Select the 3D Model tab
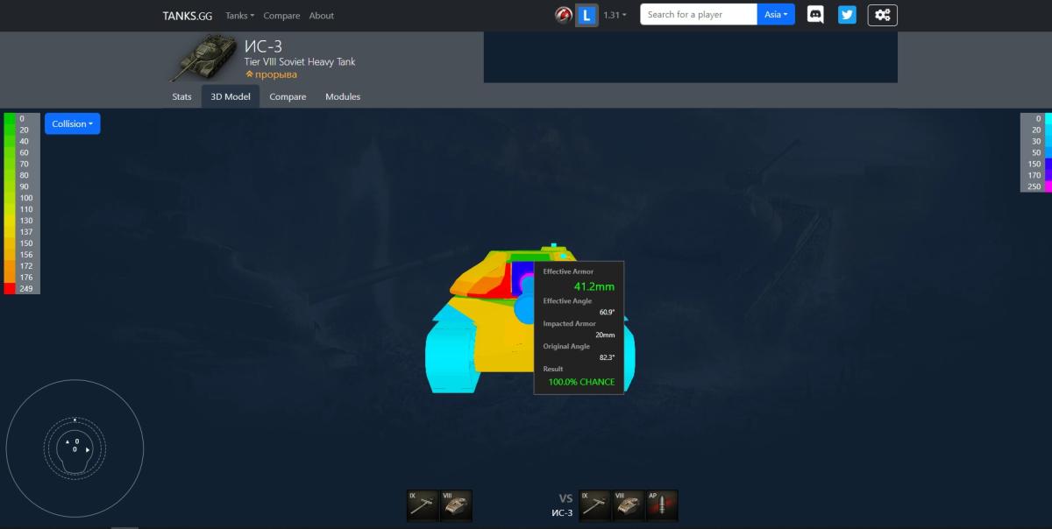The image size is (1052, 529). click(231, 96)
